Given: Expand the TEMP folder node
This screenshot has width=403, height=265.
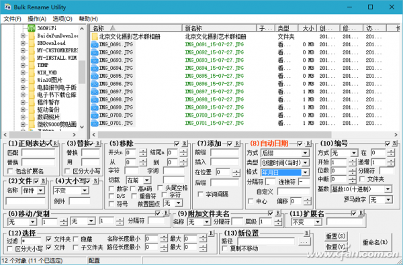Looking at the screenshot, I should 23,65.
